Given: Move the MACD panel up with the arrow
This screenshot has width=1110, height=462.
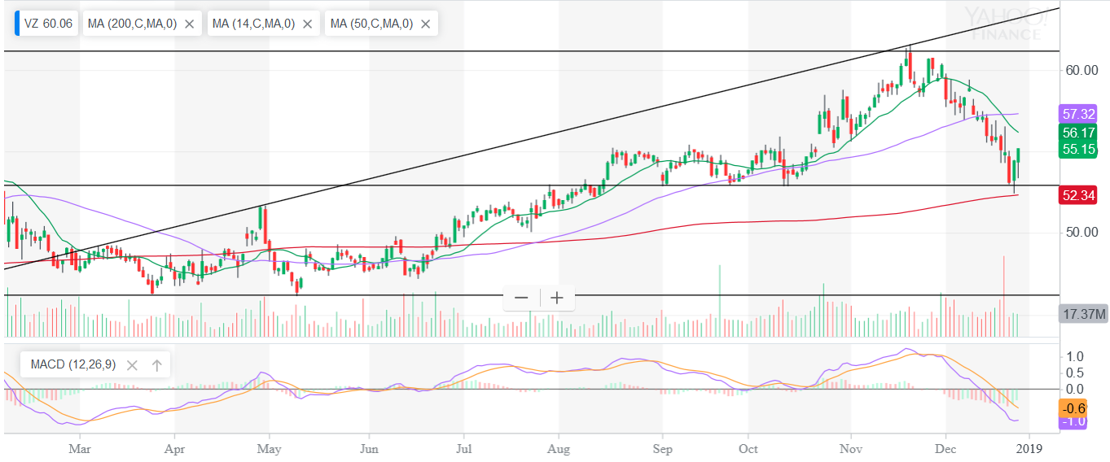Looking at the screenshot, I should 156,365.
